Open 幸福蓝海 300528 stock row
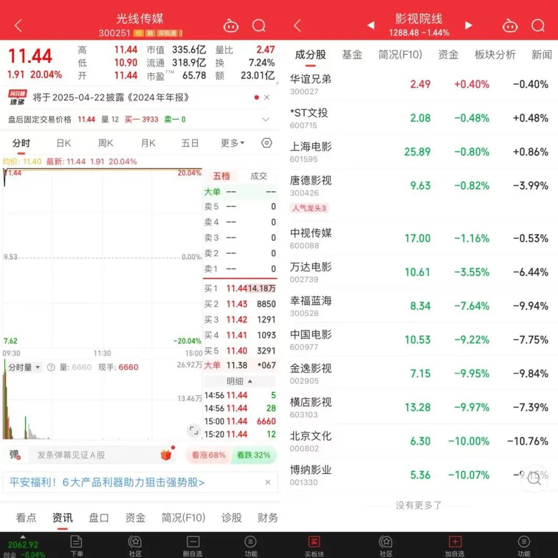Viewport: 558px width, 558px height. click(x=419, y=306)
